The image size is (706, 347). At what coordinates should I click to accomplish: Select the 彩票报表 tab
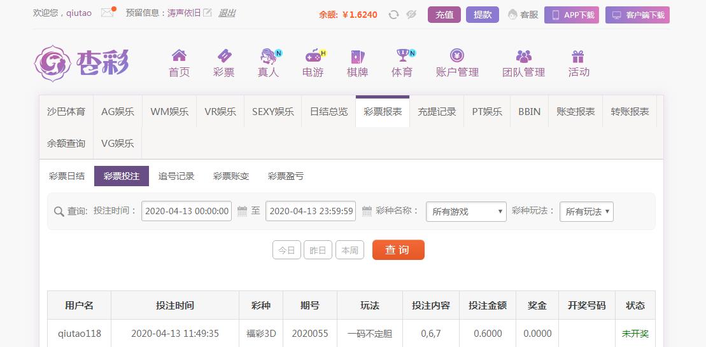(383, 111)
